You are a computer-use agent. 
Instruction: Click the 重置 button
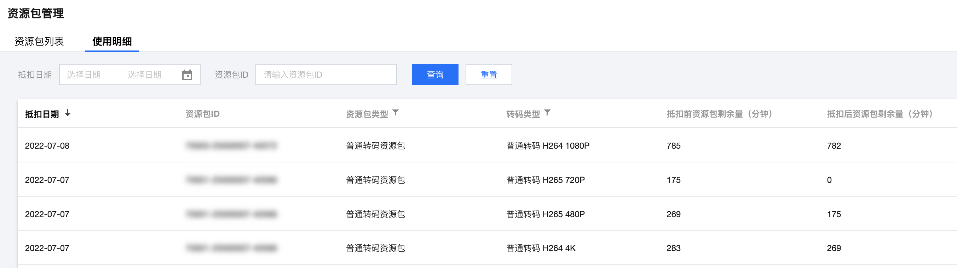(488, 75)
